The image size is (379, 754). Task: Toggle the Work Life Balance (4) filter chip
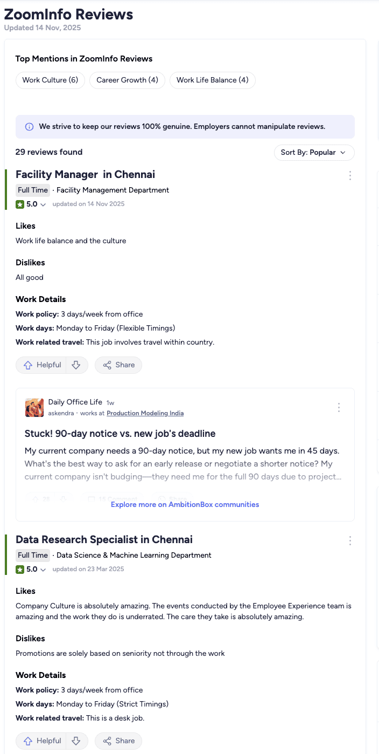pos(212,80)
